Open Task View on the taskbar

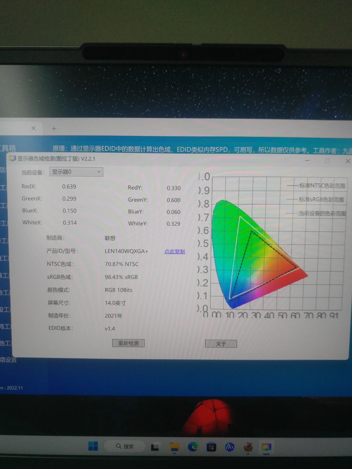tap(155, 447)
